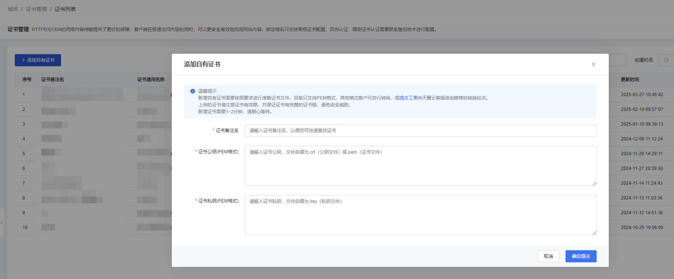Focus the 证书公钥(PEM格式) textarea
This screenshot has height=279, width=674.
[420, 166]
